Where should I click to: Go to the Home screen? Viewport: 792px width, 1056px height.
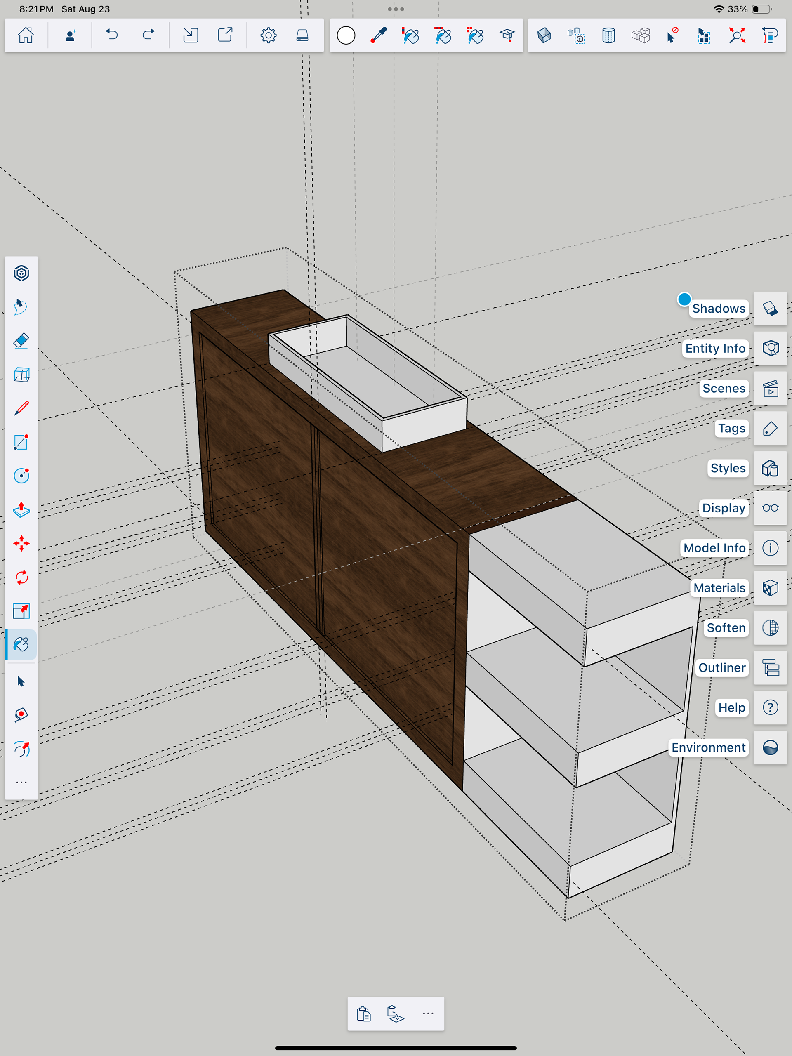[x=26, y=35]
